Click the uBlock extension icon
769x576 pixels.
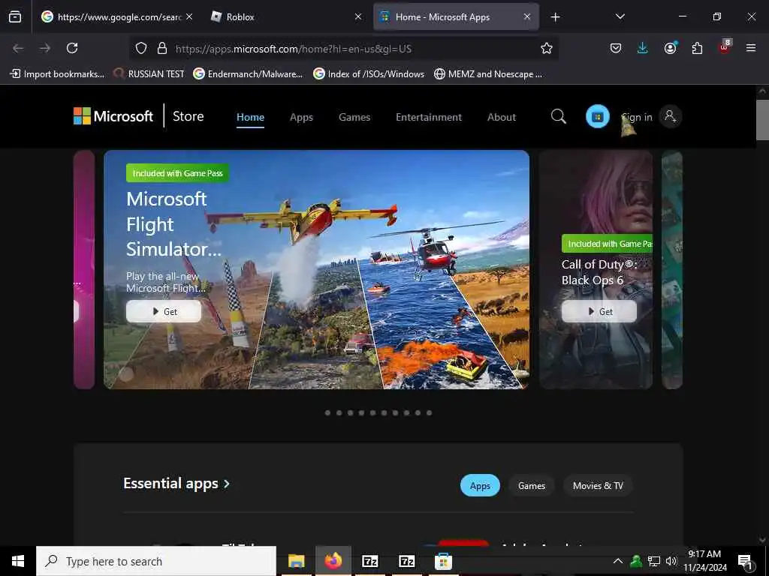(725, 47)
